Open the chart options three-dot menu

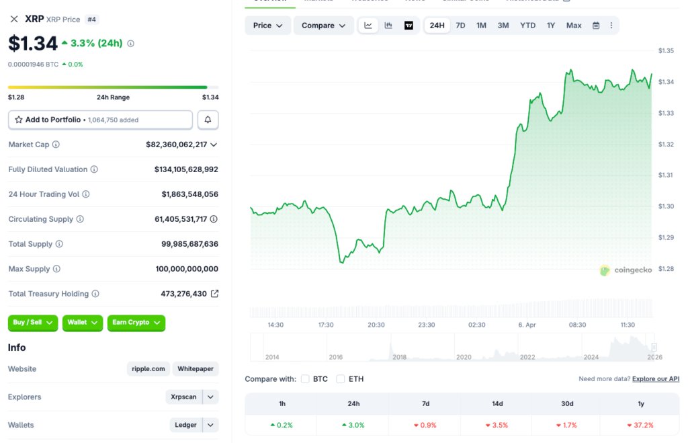(x=611, y=24)
